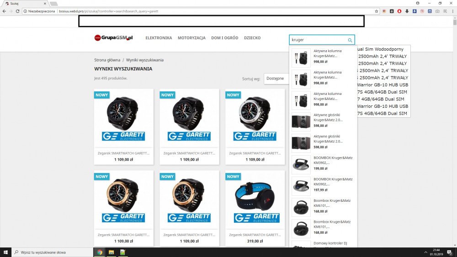
Task: Reload the page with refresh icon
Action: [17, 11]
